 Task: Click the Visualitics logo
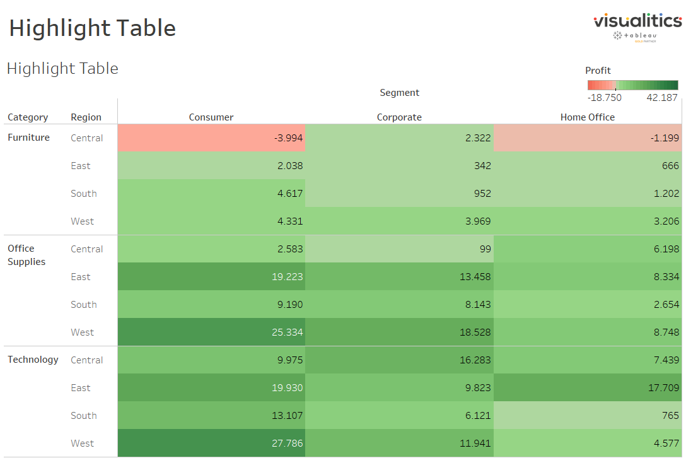[x=632, y=21]
